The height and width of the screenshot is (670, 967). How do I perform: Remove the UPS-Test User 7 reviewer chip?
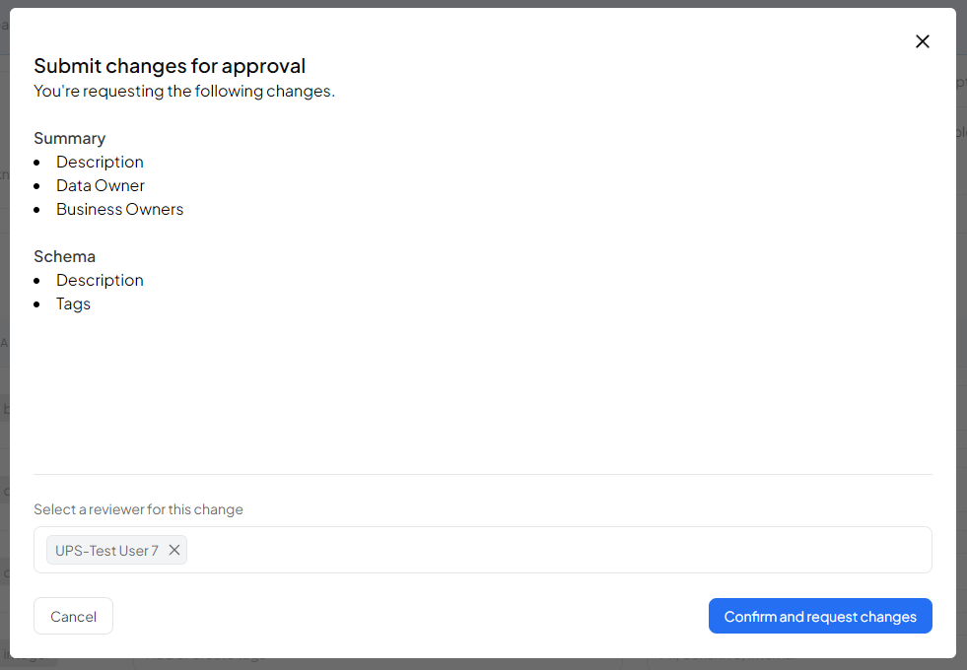[174, 550]
